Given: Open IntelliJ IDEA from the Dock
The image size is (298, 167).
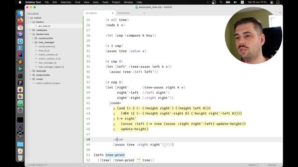Looking at the screenshot, I should coord(20,55).
